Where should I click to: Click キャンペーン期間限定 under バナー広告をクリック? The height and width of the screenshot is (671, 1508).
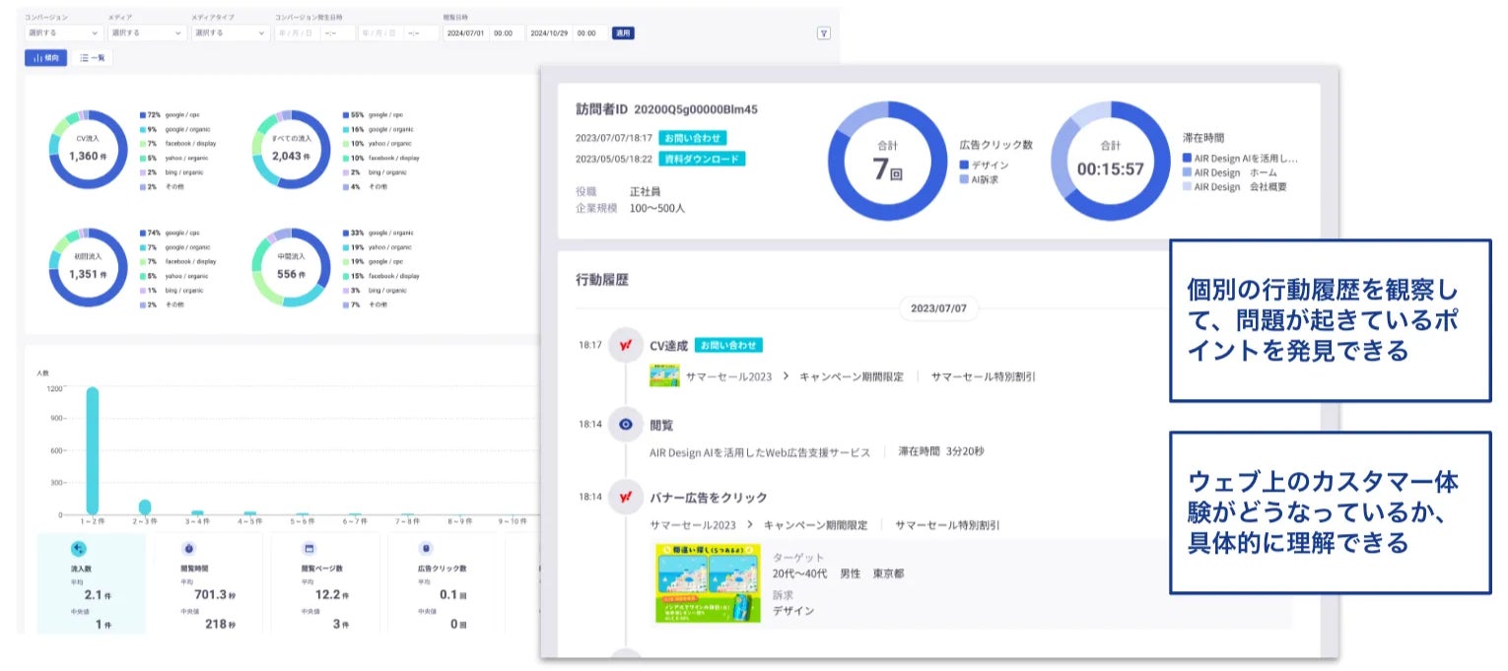point(815,525)
